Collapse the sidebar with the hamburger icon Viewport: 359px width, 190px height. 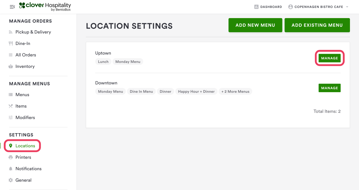pos(12,7)
